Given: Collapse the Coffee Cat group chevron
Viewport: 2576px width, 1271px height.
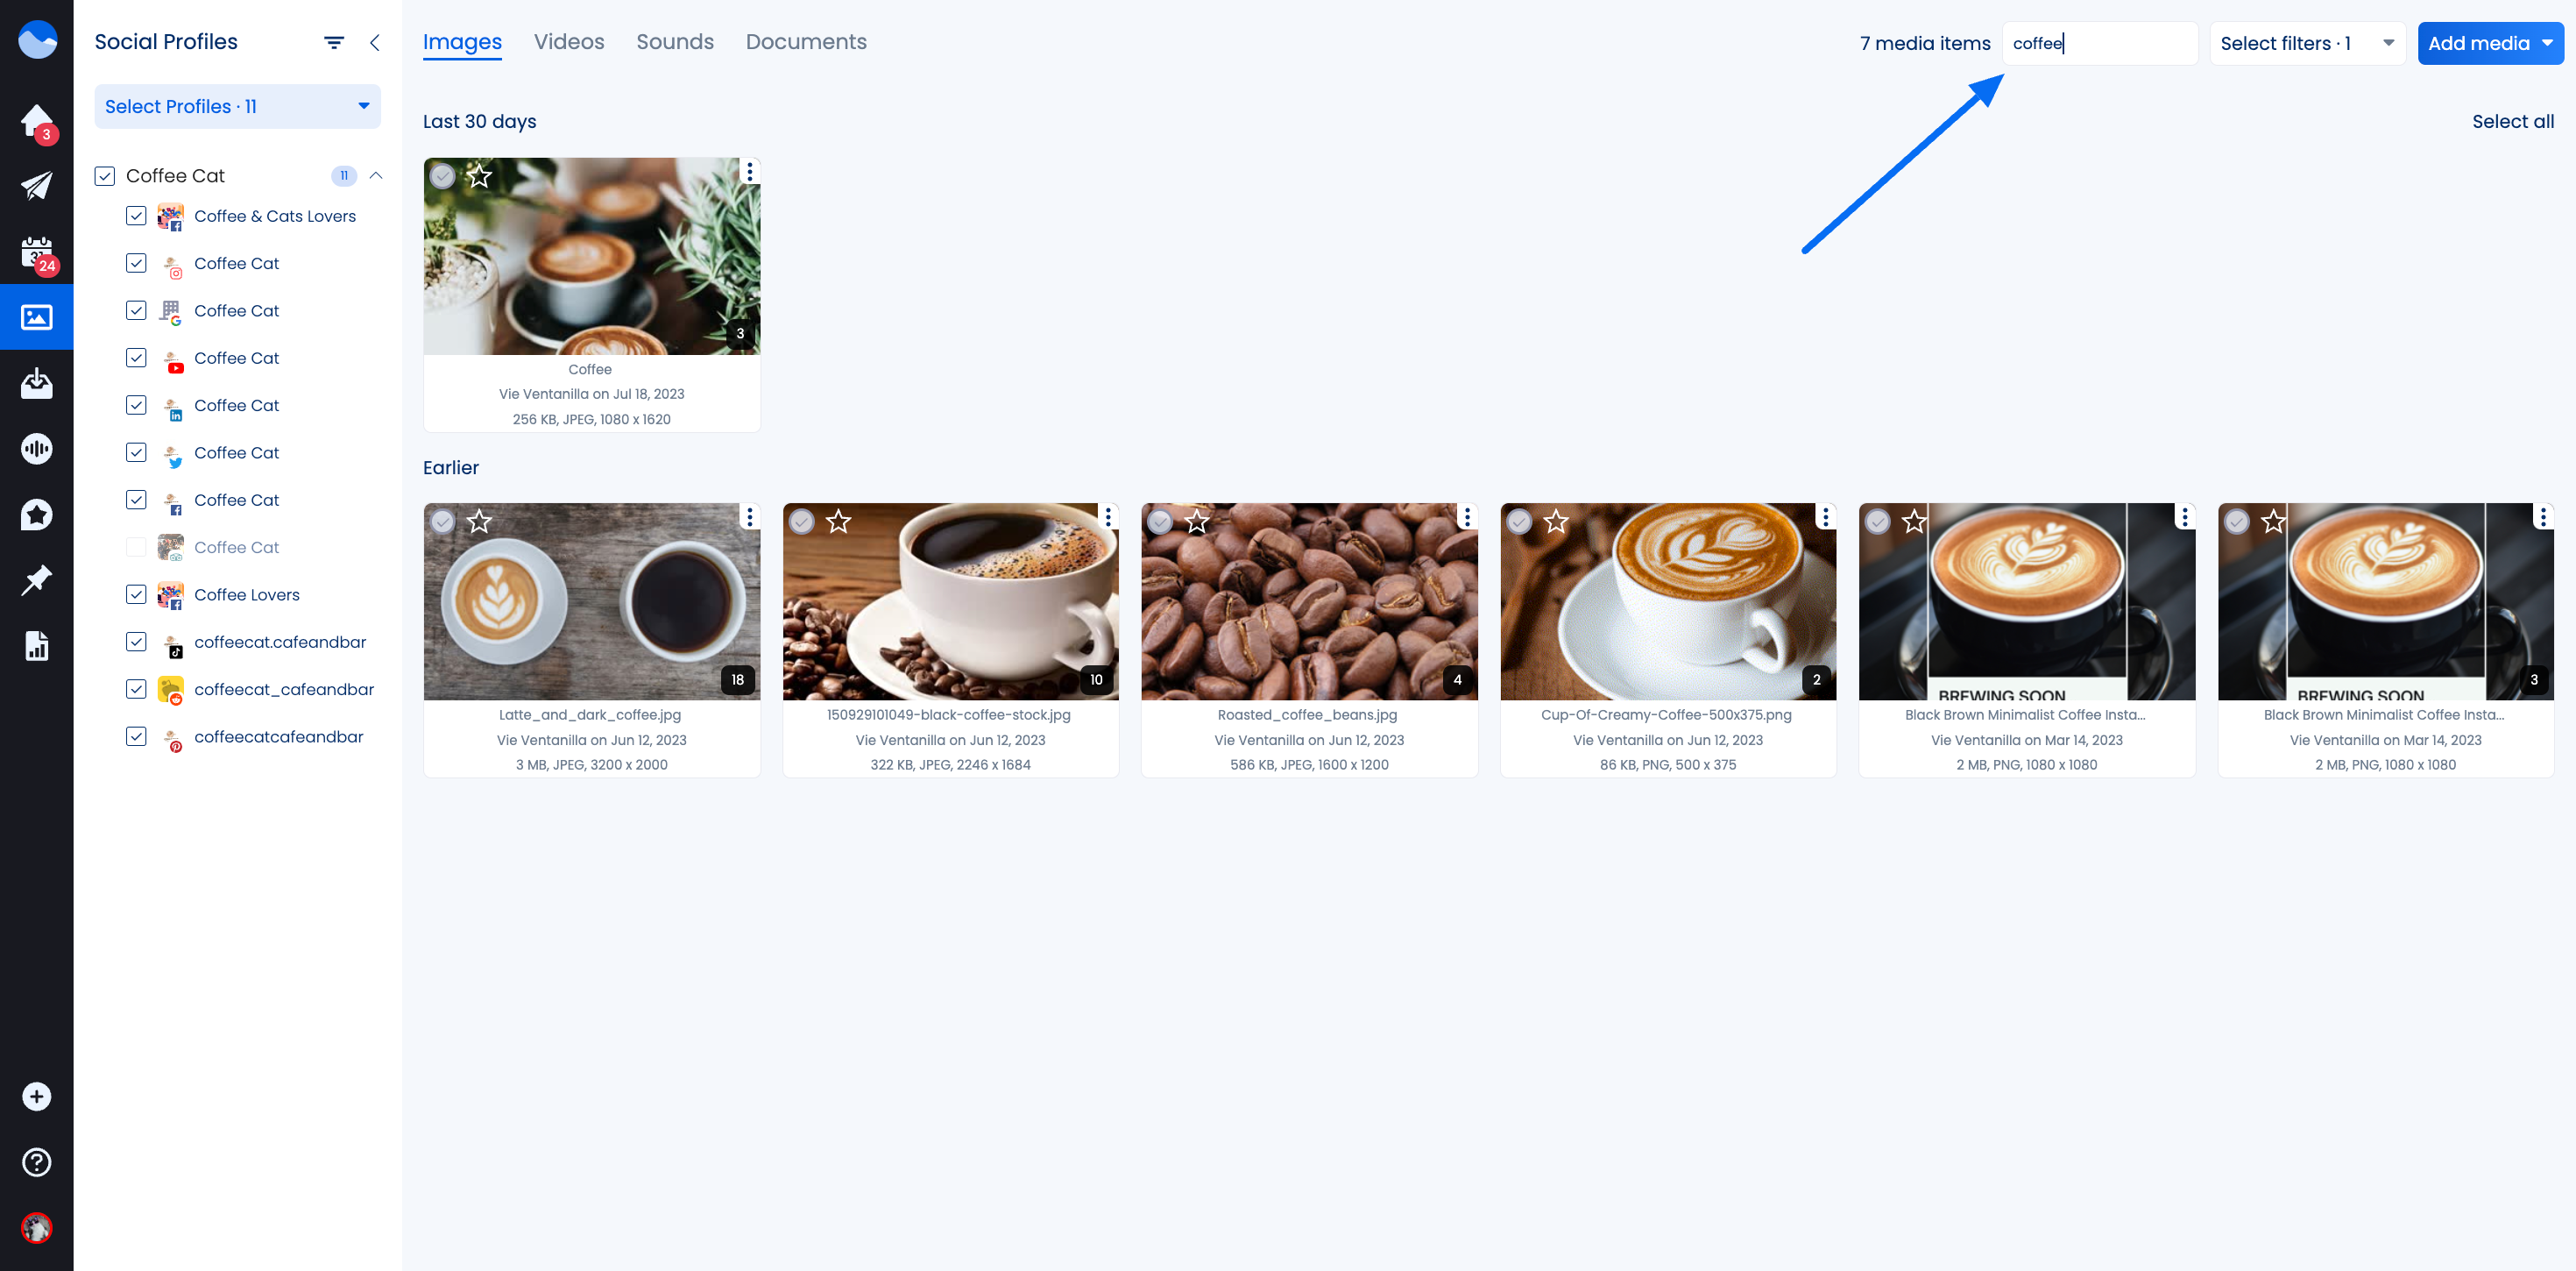Looking at the screenshot, I should 376,176.
